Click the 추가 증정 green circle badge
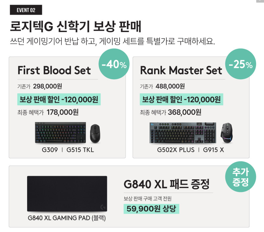The width and height of the screenshot is (264, 232). 240,177
